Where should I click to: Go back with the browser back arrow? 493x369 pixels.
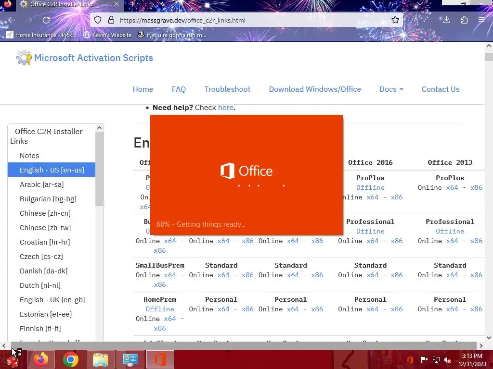click(x=12, y=20)
